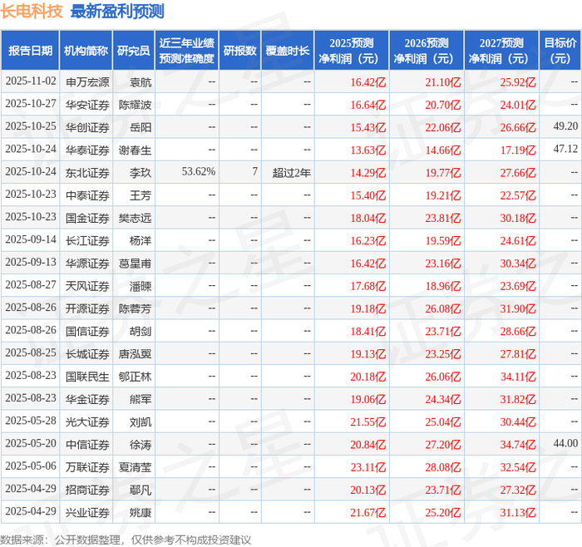The height and width of the screenshot is (547, 582).
Task: Click the 光大证券 institution cell
Action: pos(87,421)
